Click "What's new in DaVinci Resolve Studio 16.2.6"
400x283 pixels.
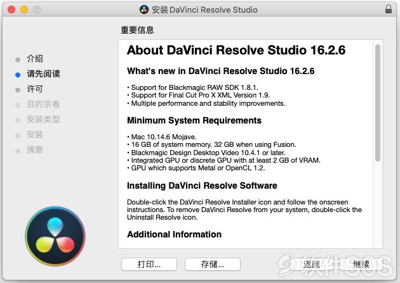(221, 71)
